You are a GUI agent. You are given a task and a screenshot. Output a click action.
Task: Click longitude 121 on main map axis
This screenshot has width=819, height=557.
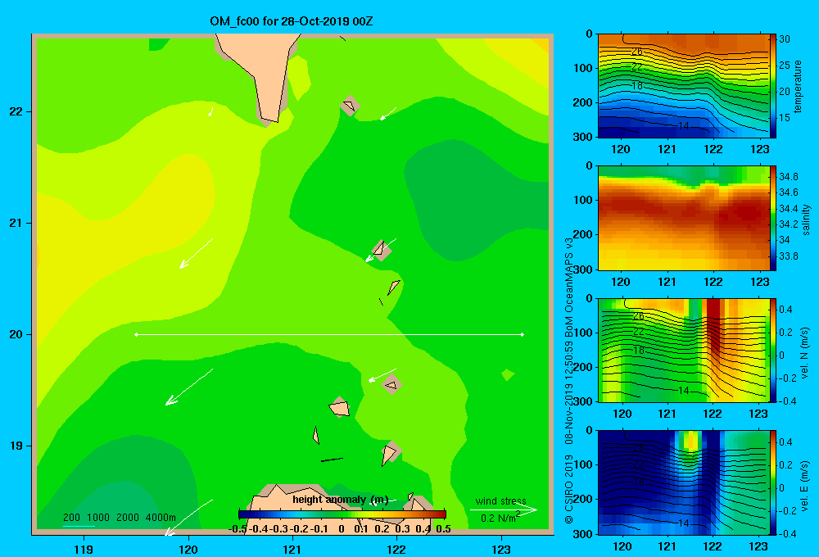292,549
